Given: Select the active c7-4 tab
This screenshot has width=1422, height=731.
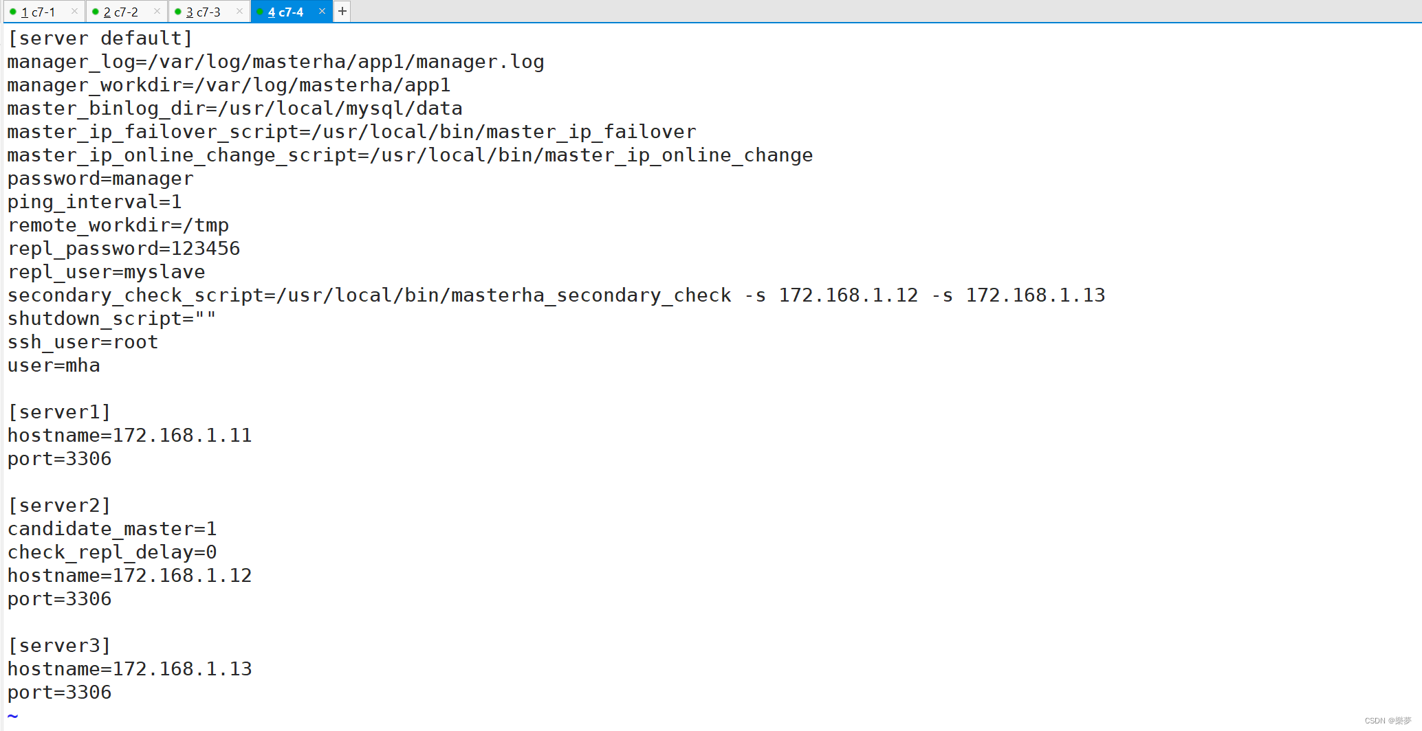Looking at the screenshot, I should coord(285,11).
